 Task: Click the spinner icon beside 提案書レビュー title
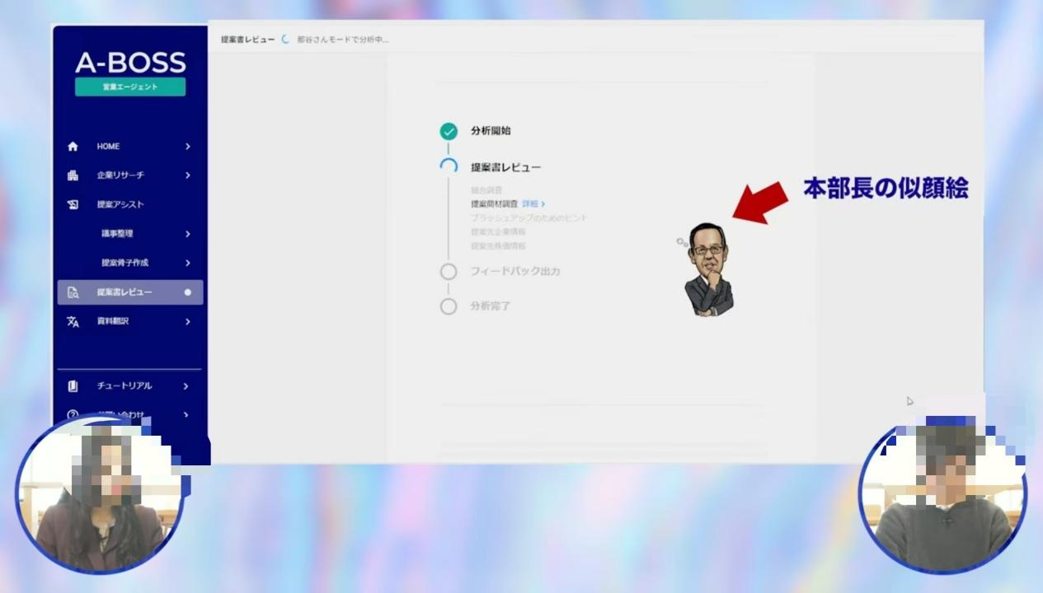[285, 40]
